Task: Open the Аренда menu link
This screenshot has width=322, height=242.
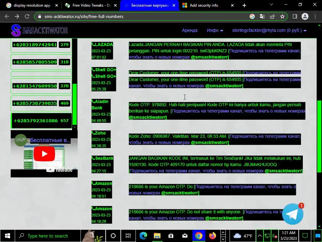Action: click(x=190, y=30)
